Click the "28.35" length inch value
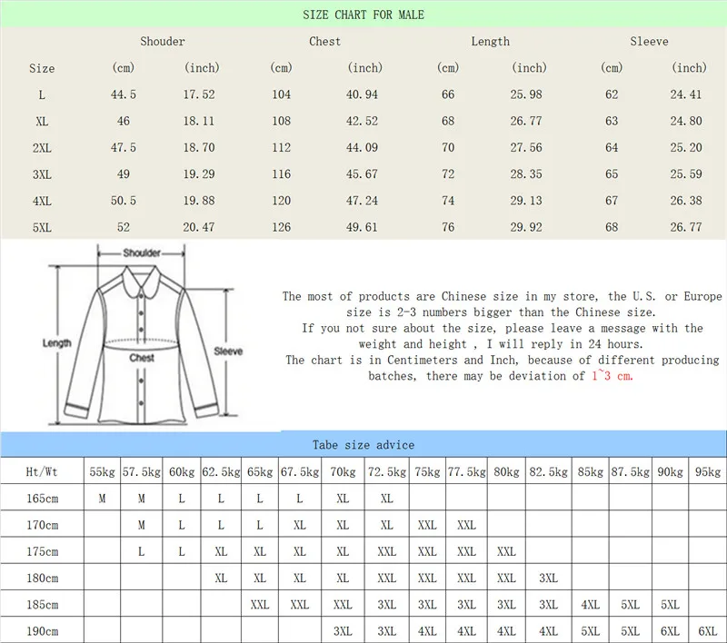The image size is (727, 643). pyautogui.click(x=526, y=173)
